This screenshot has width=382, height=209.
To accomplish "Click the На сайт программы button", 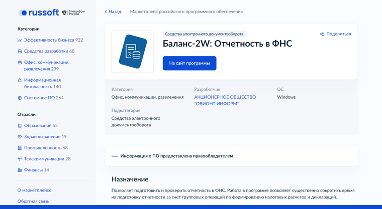I will point(189,63).
